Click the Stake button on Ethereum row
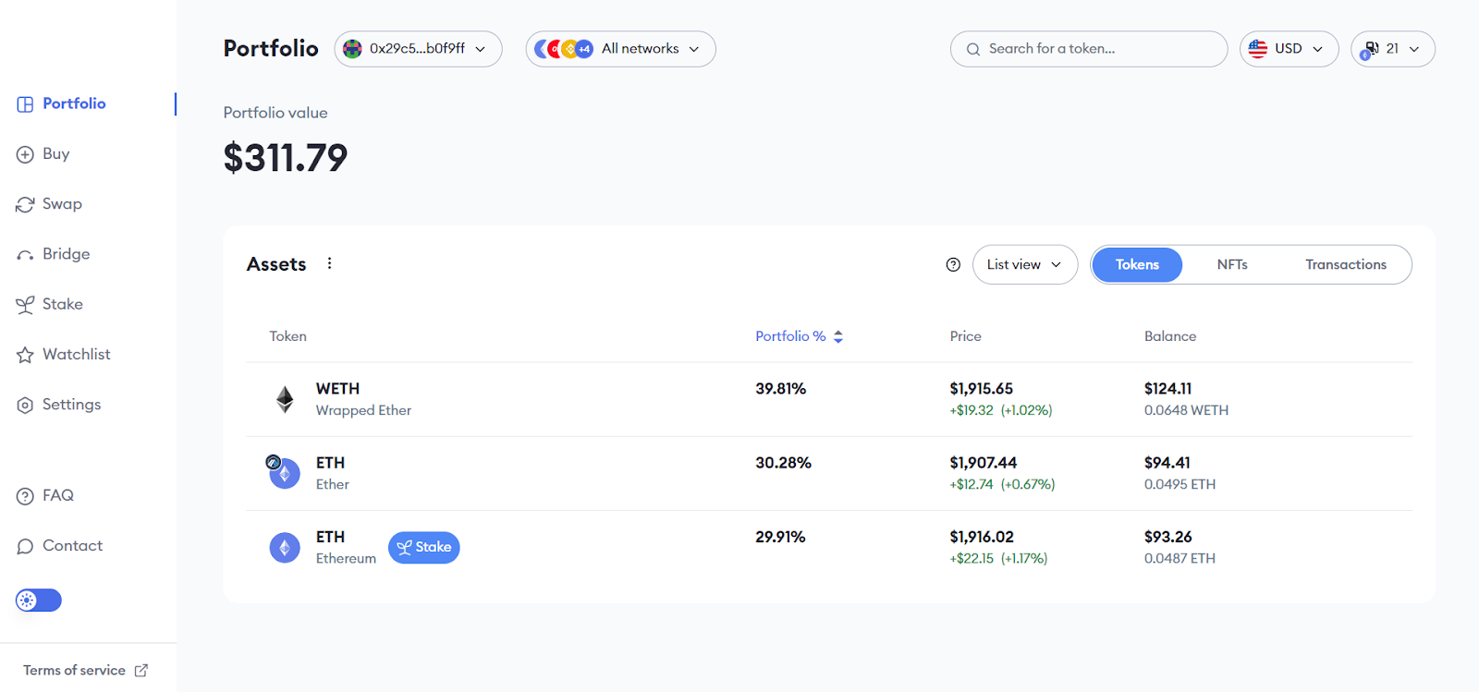The image size is (1479, 692). (423, 547)
